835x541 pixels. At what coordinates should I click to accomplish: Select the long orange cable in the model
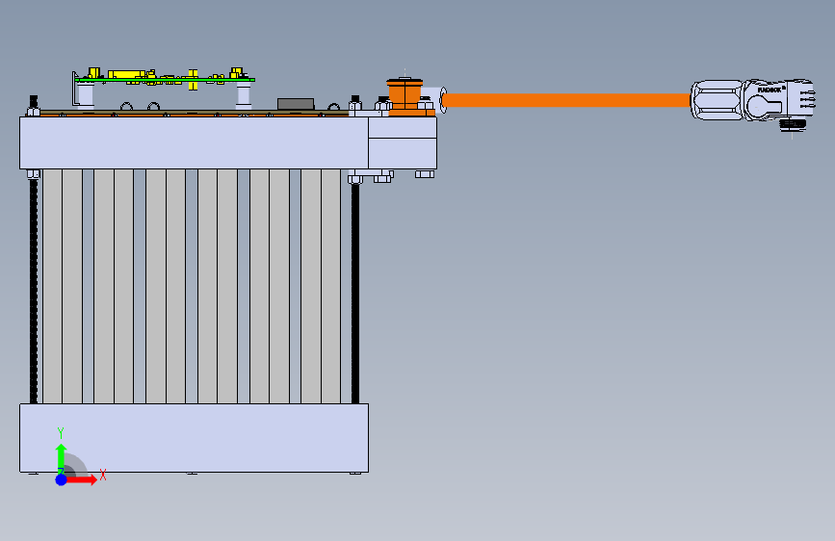(566, 100)
